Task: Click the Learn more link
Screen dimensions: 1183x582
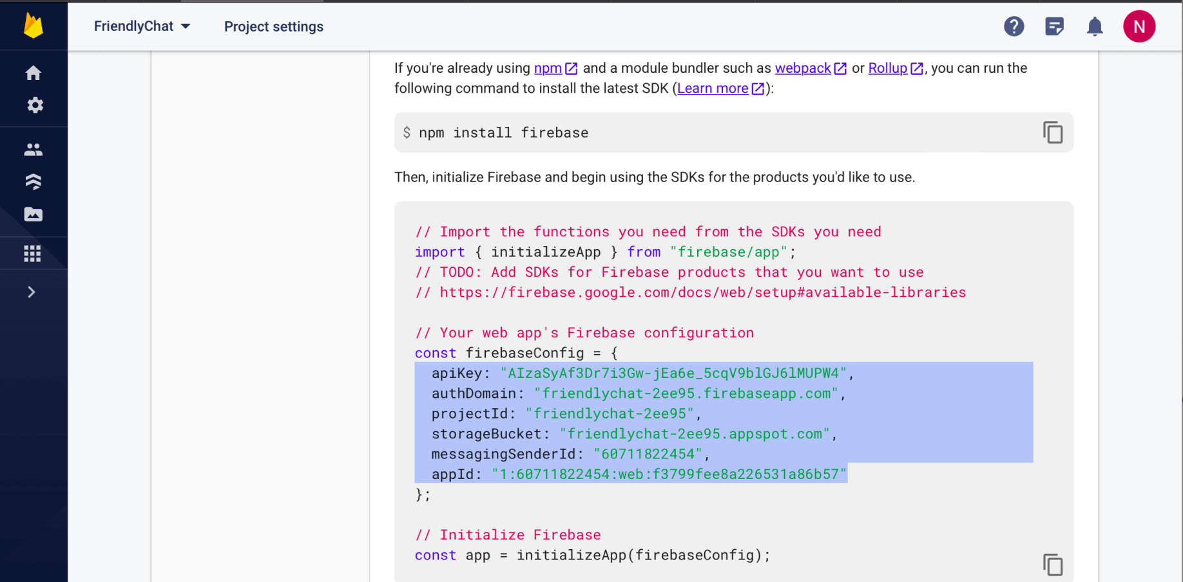Action: click(713, 89)
